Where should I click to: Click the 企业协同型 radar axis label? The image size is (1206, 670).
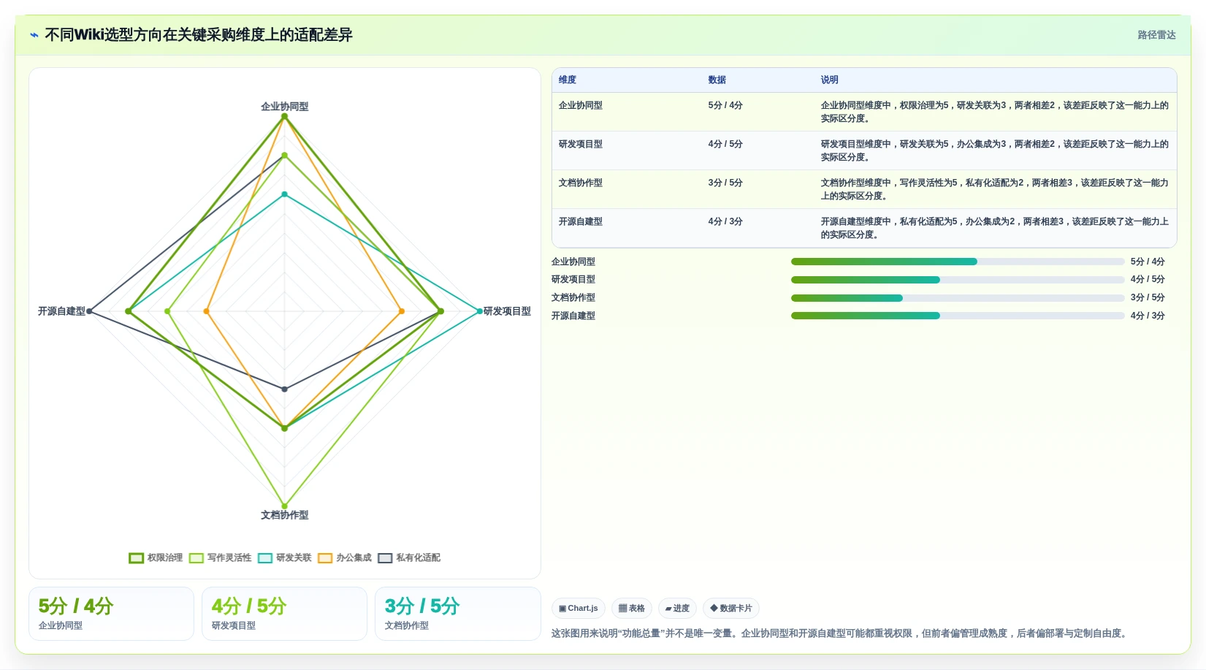coord(285,107)
